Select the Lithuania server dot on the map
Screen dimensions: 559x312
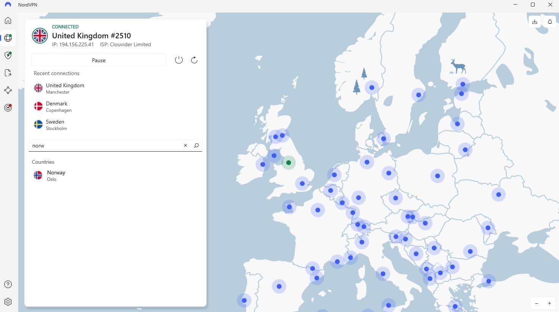[x=465, y=150]
